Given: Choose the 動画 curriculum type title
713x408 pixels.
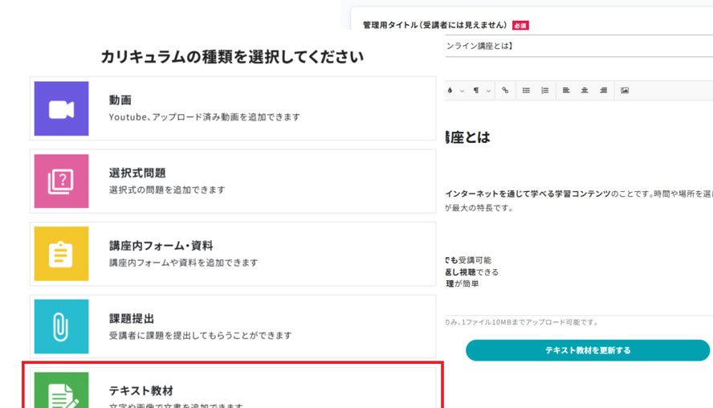Looking at the screenshot, I should pos(120,100).
